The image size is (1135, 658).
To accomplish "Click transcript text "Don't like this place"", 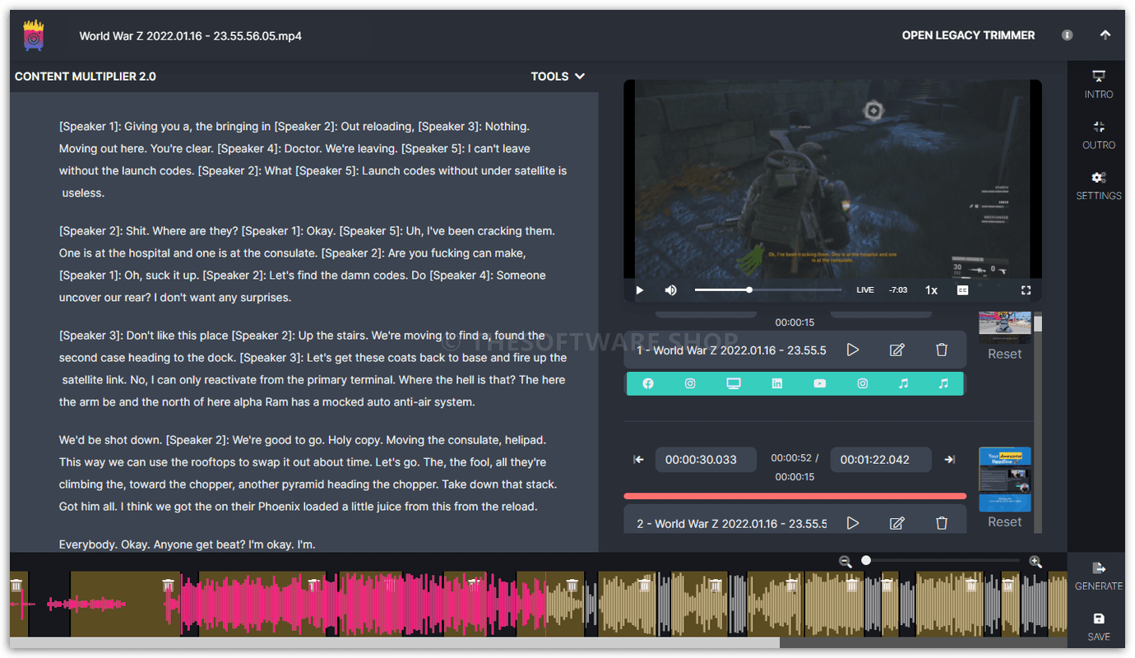I will [178, 336].
